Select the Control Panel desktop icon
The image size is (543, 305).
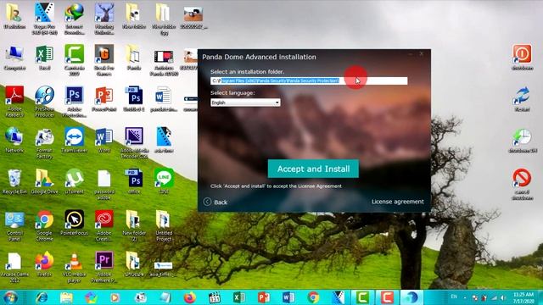[x=14, y=225]
